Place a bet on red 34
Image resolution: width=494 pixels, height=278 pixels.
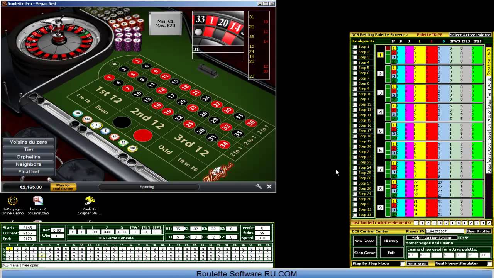[x=223, y=145]
